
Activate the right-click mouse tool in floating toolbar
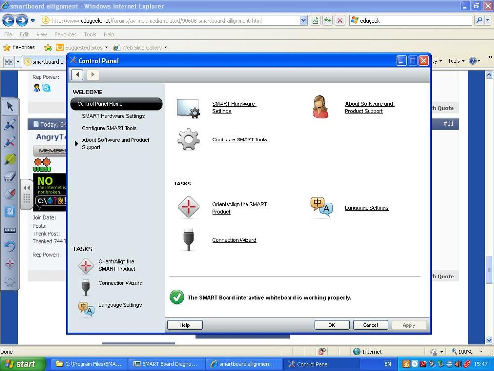[10, 194]
